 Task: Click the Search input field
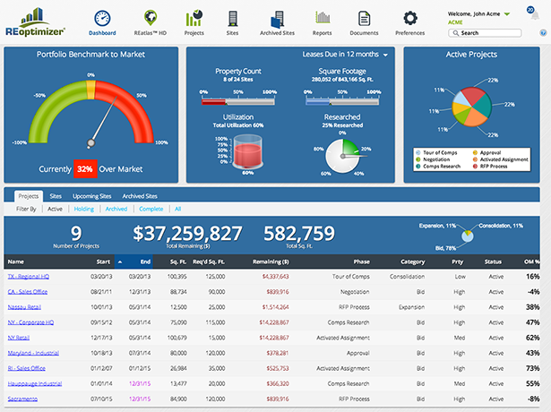pos(485,33)
